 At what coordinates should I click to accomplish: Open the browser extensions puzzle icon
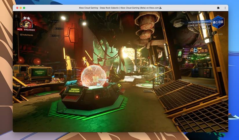point(218,8)
